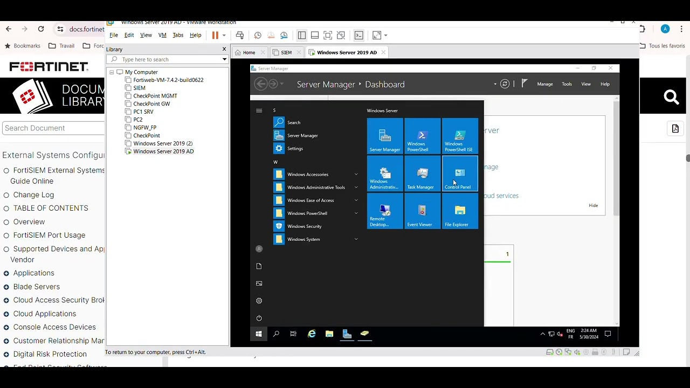Click VMware send Ctrl+Alt+Del icon

(240, 35)
